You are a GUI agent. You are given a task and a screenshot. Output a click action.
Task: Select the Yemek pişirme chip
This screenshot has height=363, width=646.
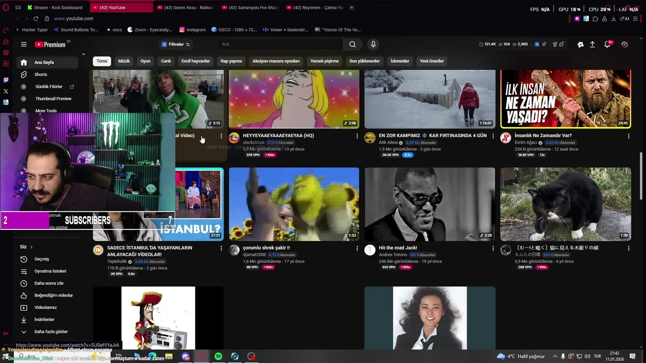tap(325, 61)
